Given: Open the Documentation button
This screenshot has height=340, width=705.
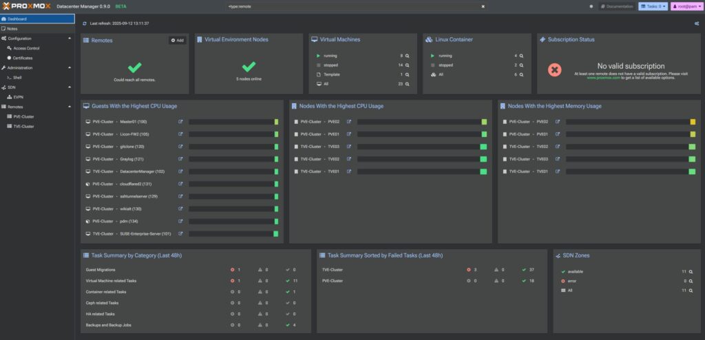Looking at the screenshot, I should click(x=618, y=6).
